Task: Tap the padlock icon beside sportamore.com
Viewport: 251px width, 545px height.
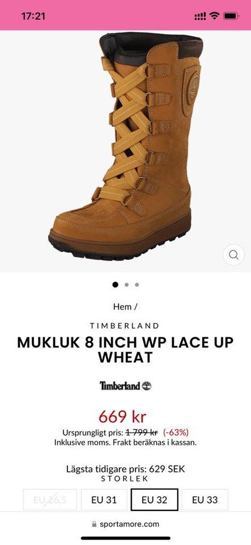Action: point(94,524)
